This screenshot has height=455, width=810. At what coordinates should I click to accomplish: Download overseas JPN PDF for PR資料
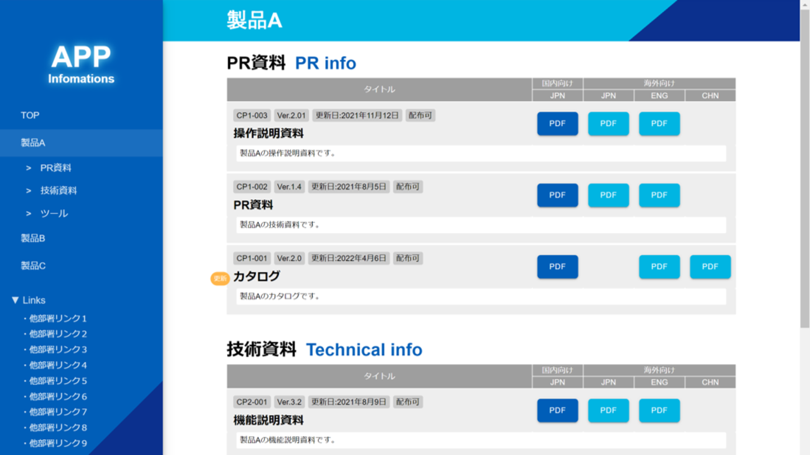608,195
